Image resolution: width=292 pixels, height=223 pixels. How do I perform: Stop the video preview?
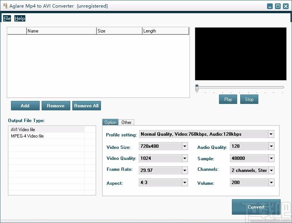249,99
